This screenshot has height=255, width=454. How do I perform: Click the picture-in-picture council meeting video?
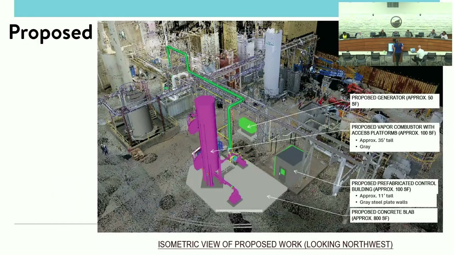click(x=395, y=34)
